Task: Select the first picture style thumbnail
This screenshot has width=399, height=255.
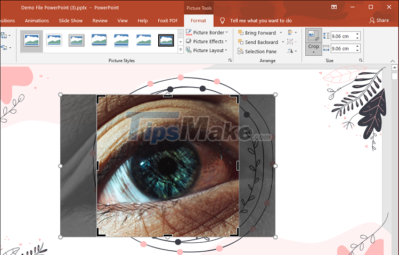Action: point(31,40)
